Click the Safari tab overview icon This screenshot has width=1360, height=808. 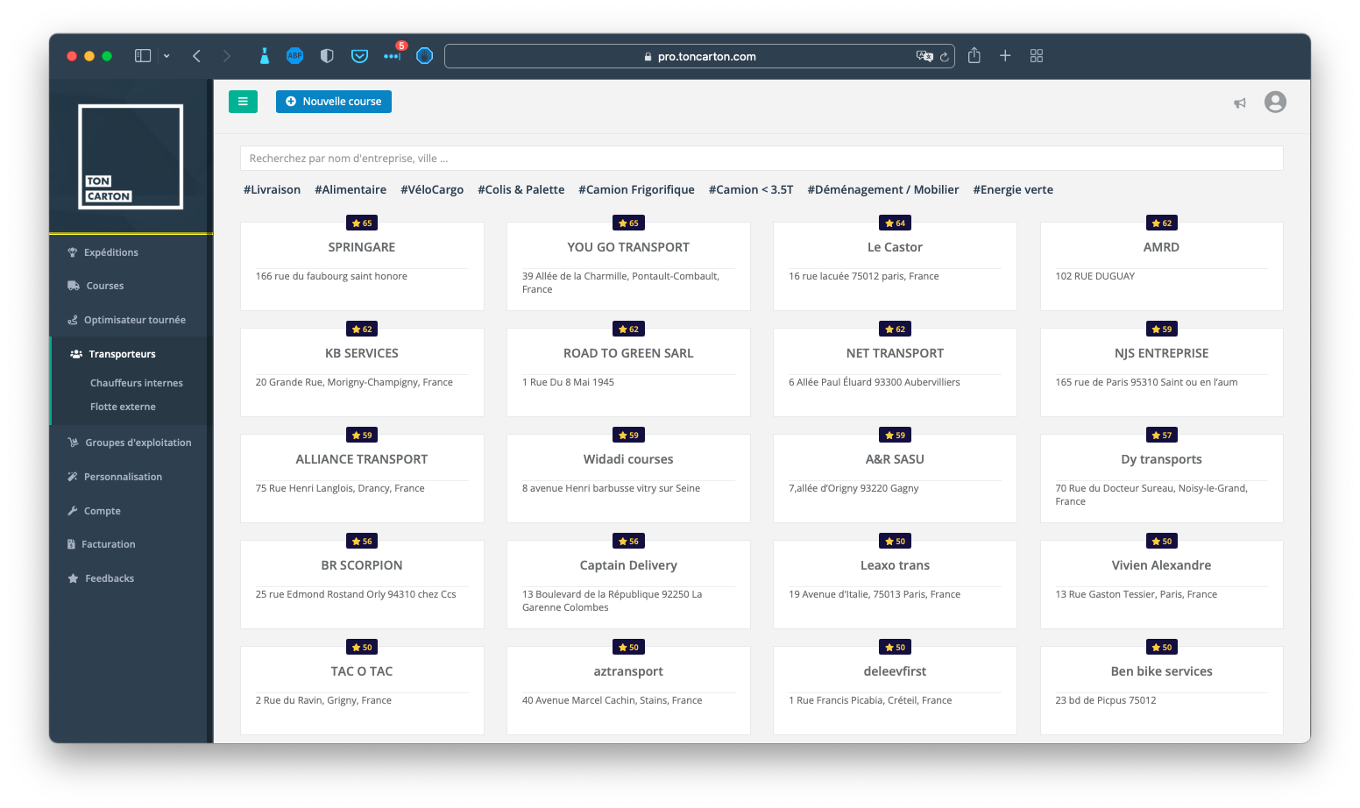1037,56
